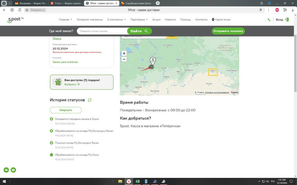Click Отправить посылку button

point(228,31)
